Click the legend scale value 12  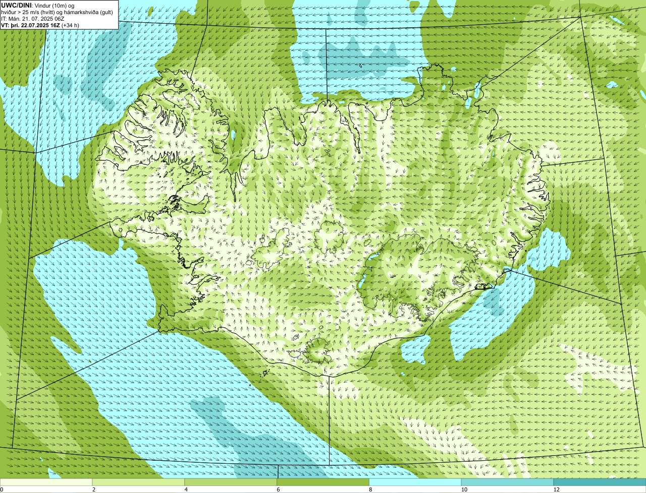coord(556,489)
